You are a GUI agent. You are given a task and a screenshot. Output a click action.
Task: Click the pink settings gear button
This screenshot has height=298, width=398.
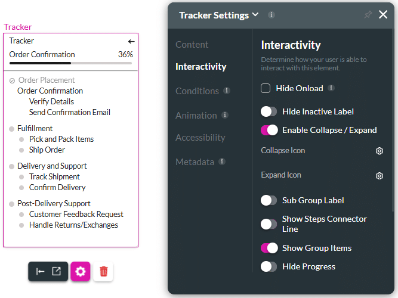click(x=81, y=272)
